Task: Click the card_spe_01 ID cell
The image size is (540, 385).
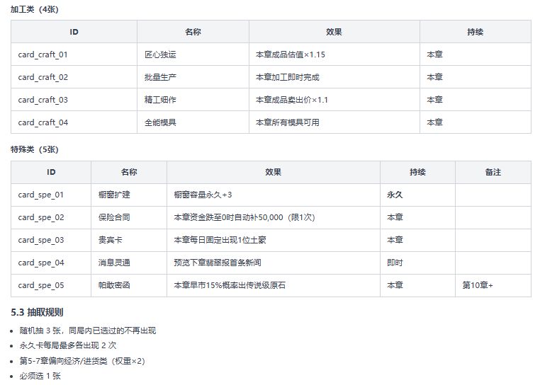Action: (51, 195)
